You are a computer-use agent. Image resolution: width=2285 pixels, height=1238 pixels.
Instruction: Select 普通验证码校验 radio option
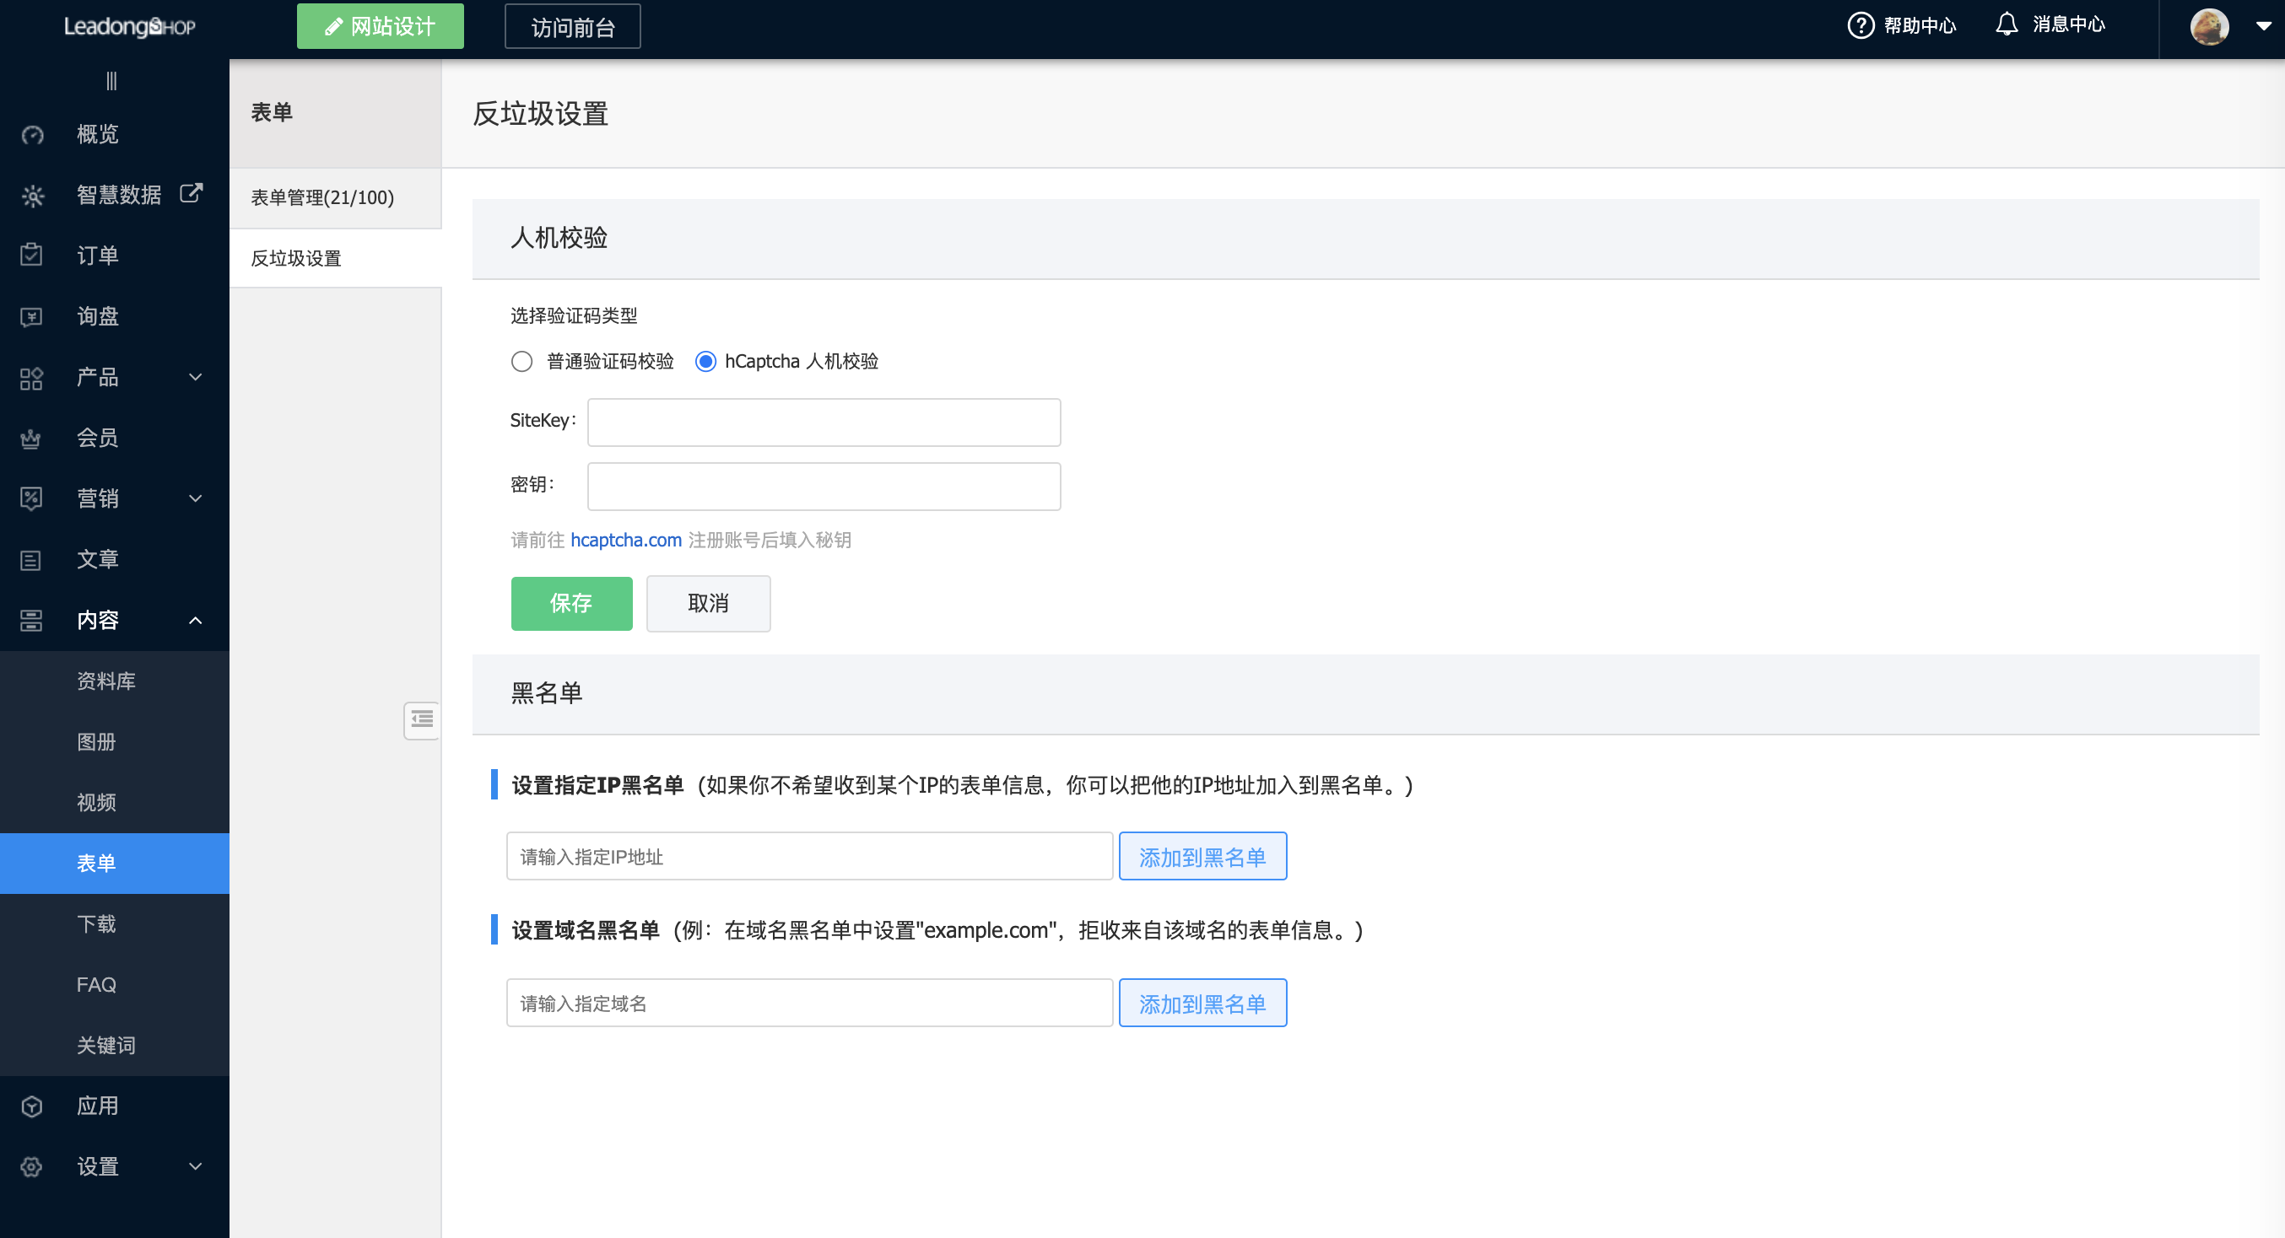pos(521,362)
